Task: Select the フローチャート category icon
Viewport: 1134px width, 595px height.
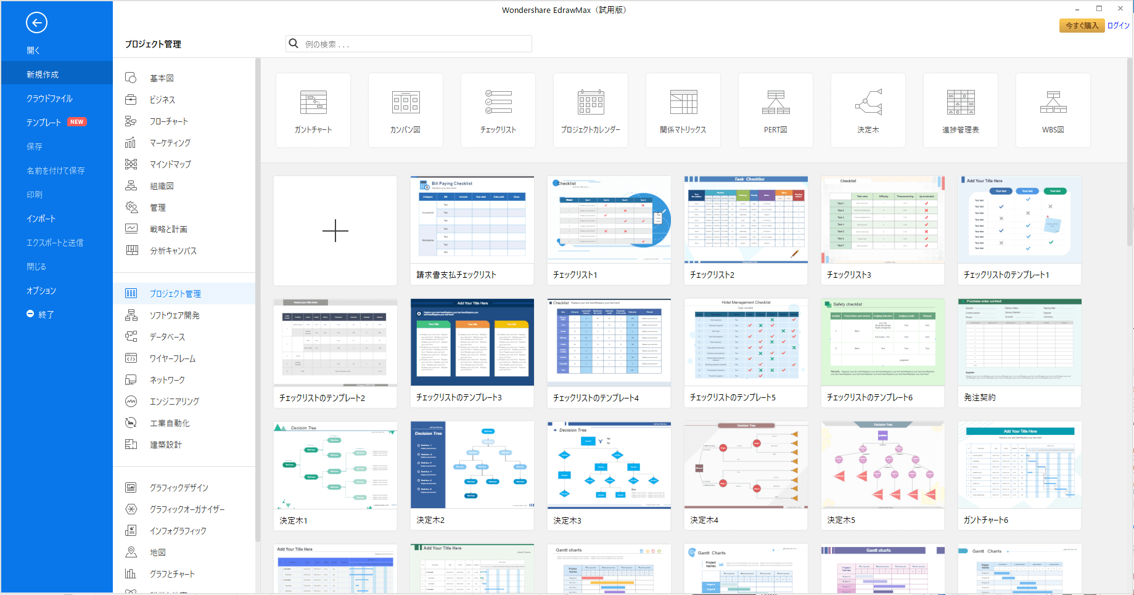Action: (131, 121)
